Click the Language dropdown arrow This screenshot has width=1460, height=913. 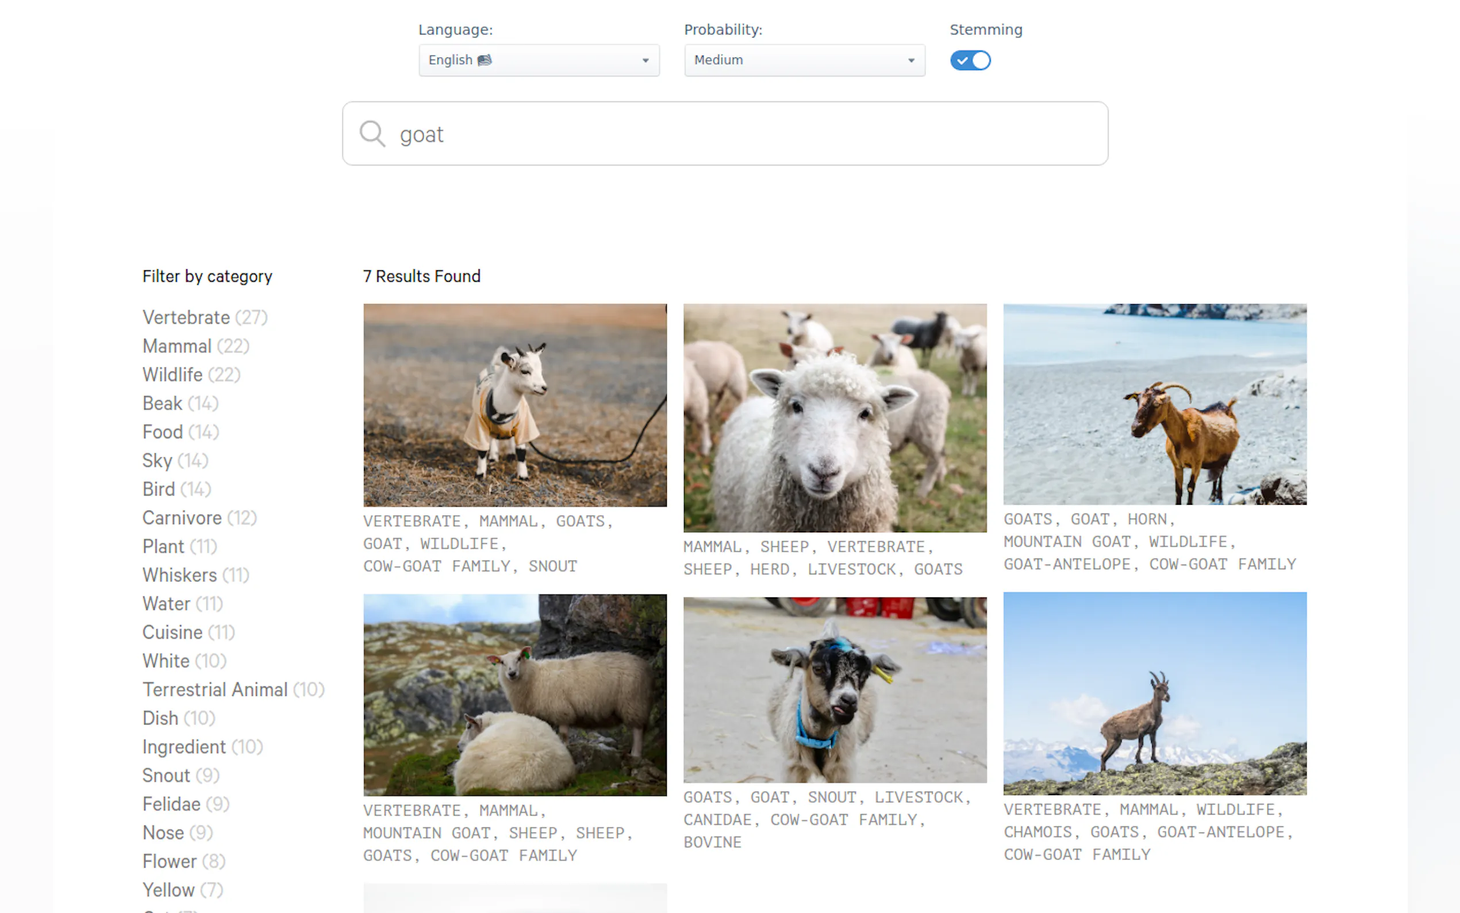(645, 60)
